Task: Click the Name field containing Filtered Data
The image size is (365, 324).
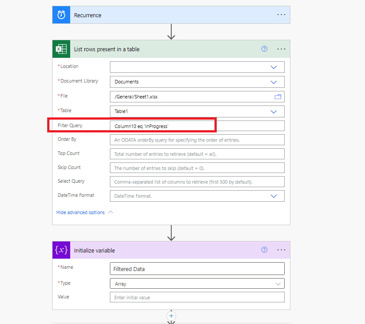Action: pyautogui.click(x=197, y=269)
